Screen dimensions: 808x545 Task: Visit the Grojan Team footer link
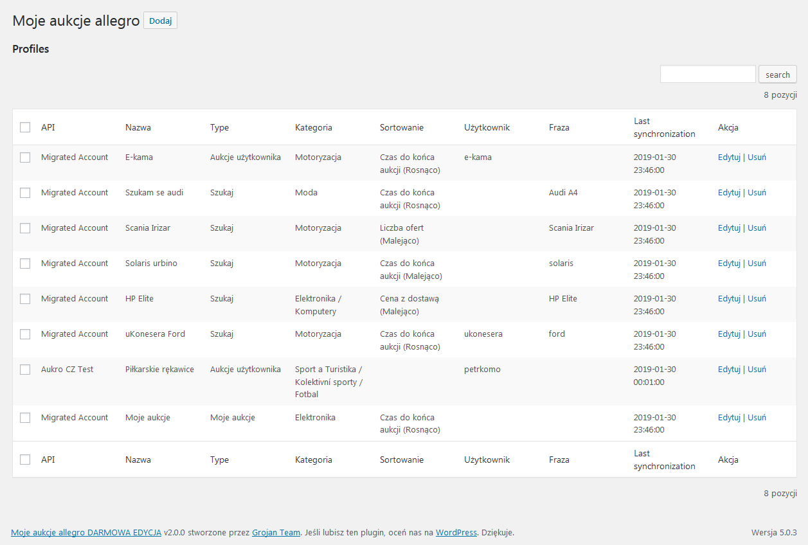pos(276,533)
